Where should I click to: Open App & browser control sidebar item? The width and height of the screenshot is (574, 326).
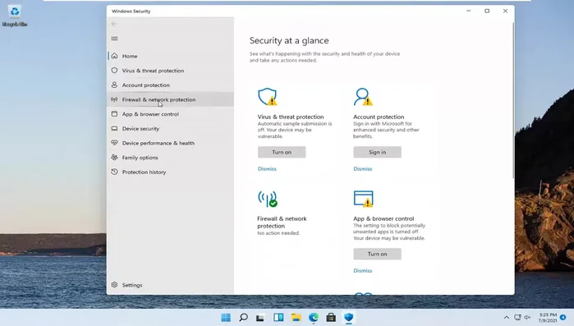click(x=171, y=114)
